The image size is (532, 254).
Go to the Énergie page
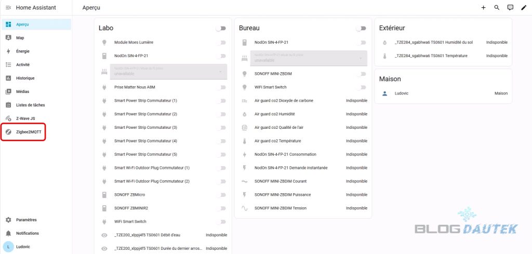click(36, 51)
